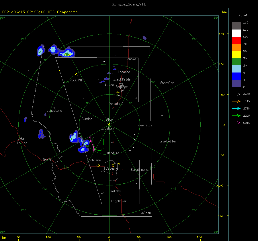Click the ThreeHills label

[144, 125]
